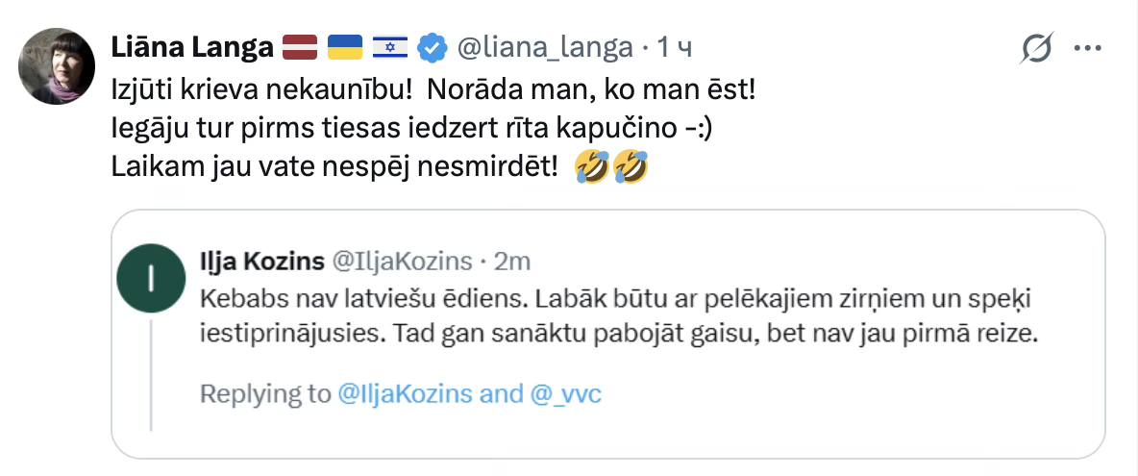Click the blue verified checkmark badge

(x=435, y=46)
